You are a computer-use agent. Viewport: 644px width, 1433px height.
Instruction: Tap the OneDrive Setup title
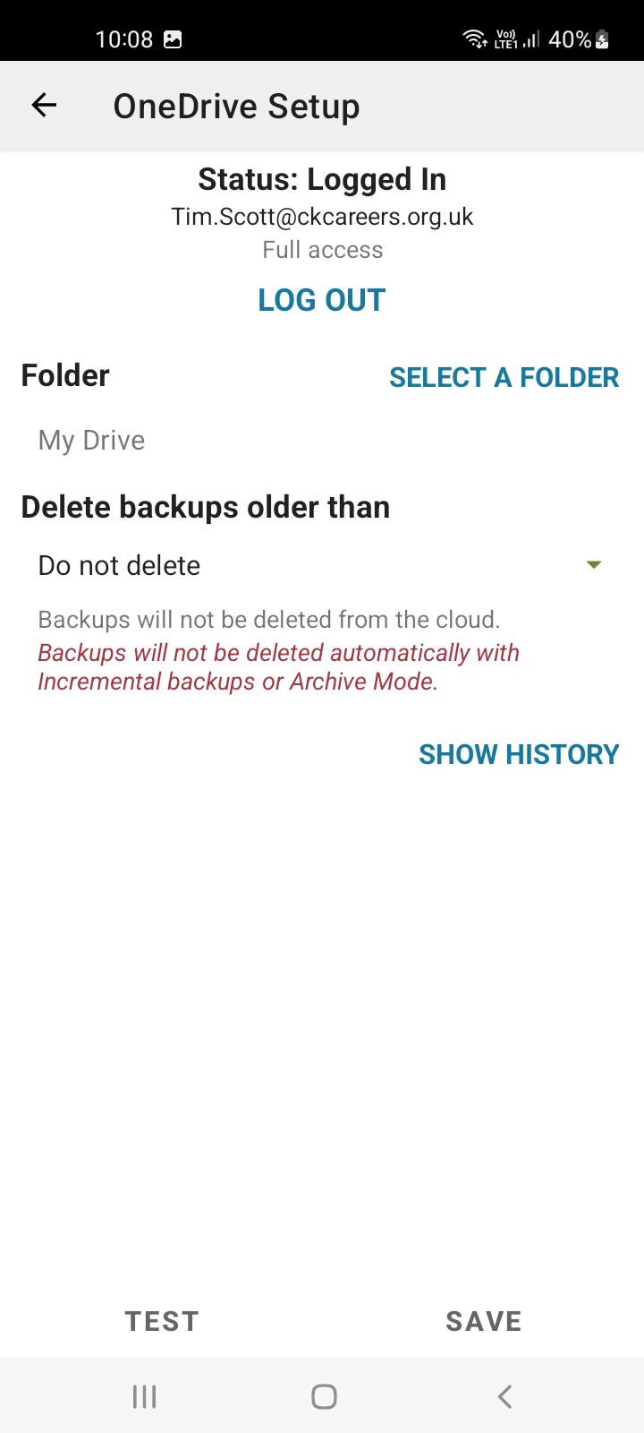[x=236, y=106]
